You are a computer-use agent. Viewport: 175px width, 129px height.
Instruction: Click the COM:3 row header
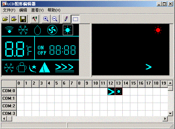point(9,113)
